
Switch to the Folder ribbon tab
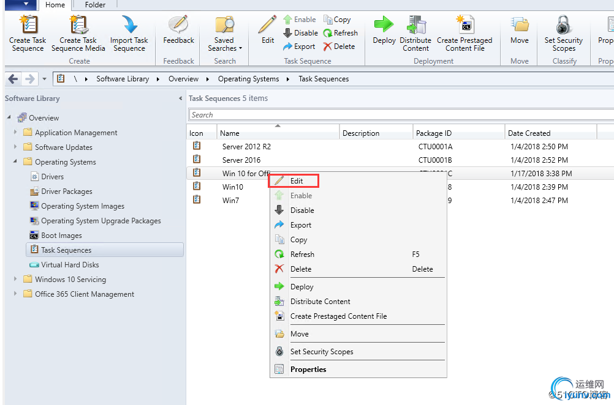click(x=95, y=5)
